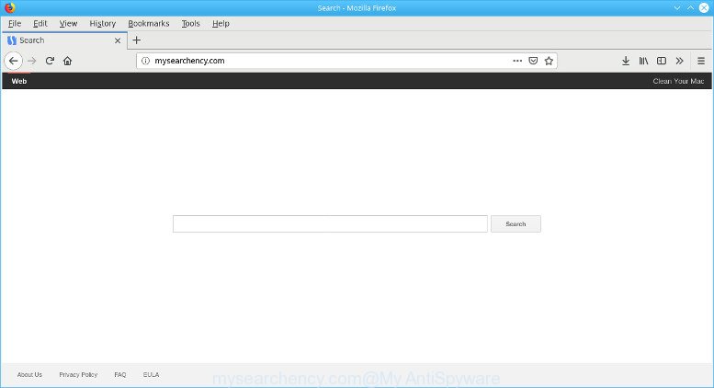Open the FAQ footer link

120,374
